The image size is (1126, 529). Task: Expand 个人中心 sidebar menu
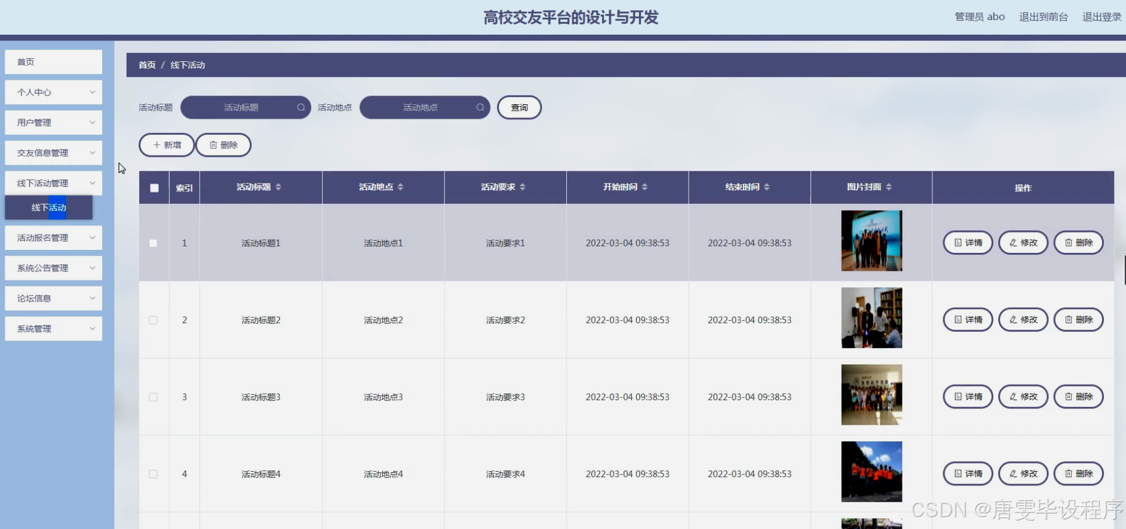click(x=54, y=92)
